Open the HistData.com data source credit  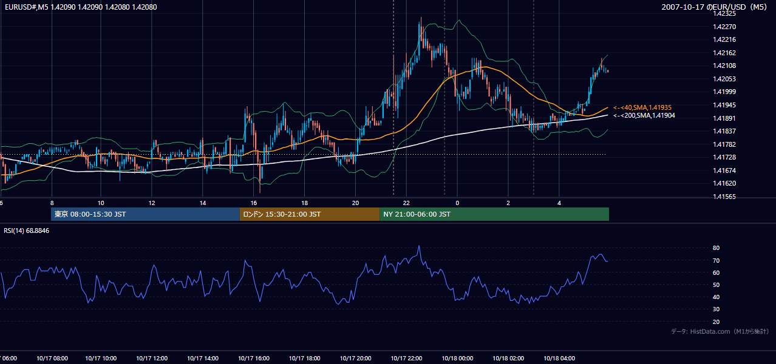(x=720, y=331)
